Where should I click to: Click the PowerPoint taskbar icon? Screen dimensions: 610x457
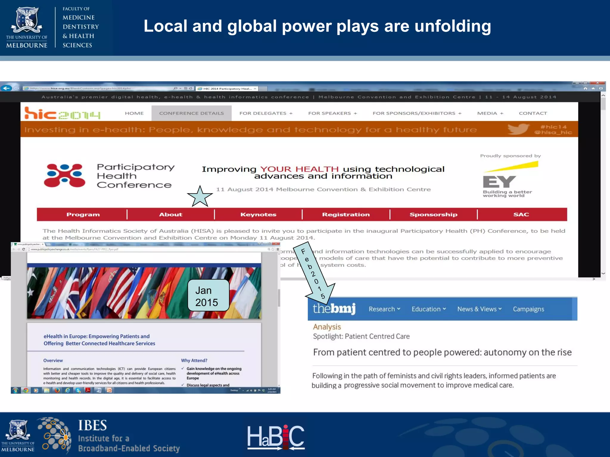click(x=109, y=390)
